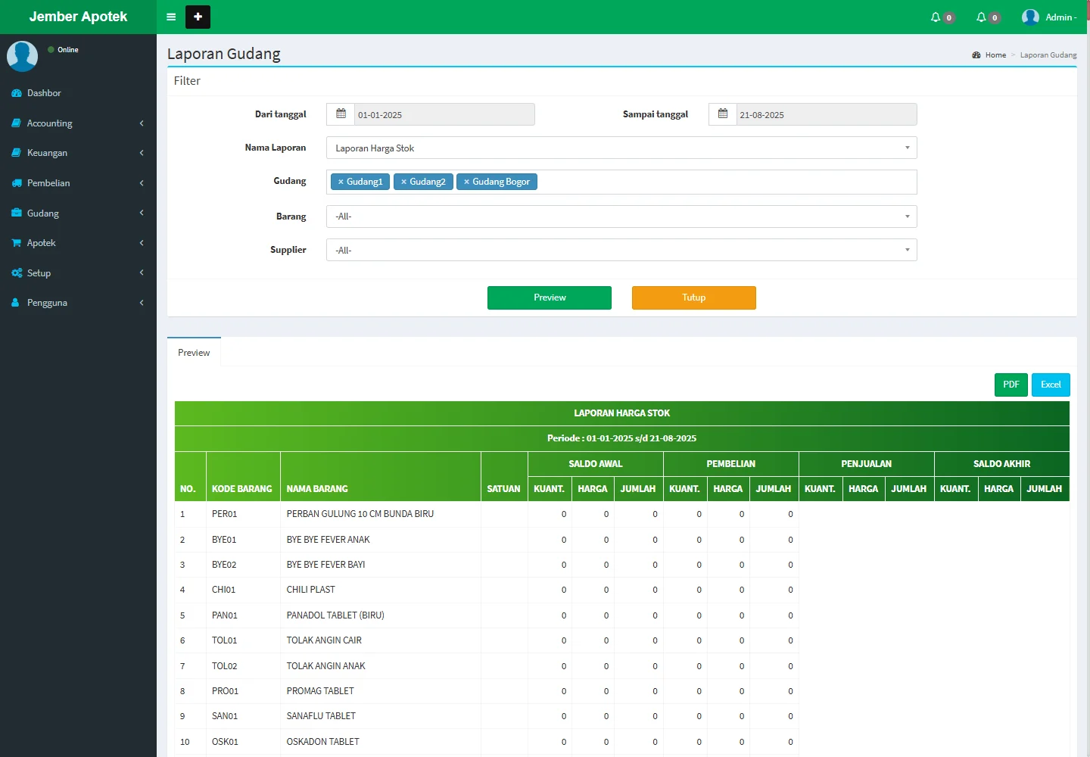Remove the Gudang Bogor tag
Screen dimensions: 1090x757
(466, 182)
